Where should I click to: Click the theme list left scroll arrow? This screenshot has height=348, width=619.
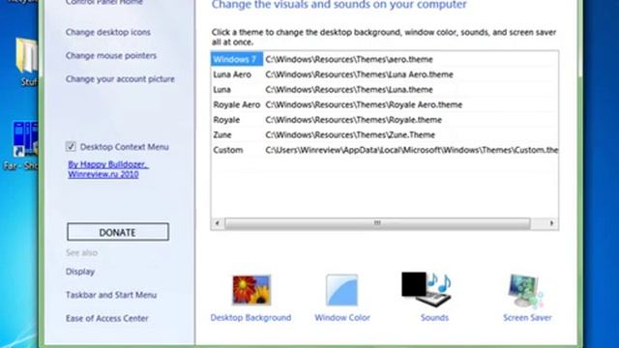coord(217,223)
